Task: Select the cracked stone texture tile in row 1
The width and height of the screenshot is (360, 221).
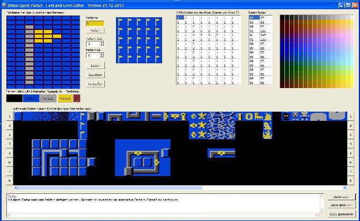Action: (222, 116)
